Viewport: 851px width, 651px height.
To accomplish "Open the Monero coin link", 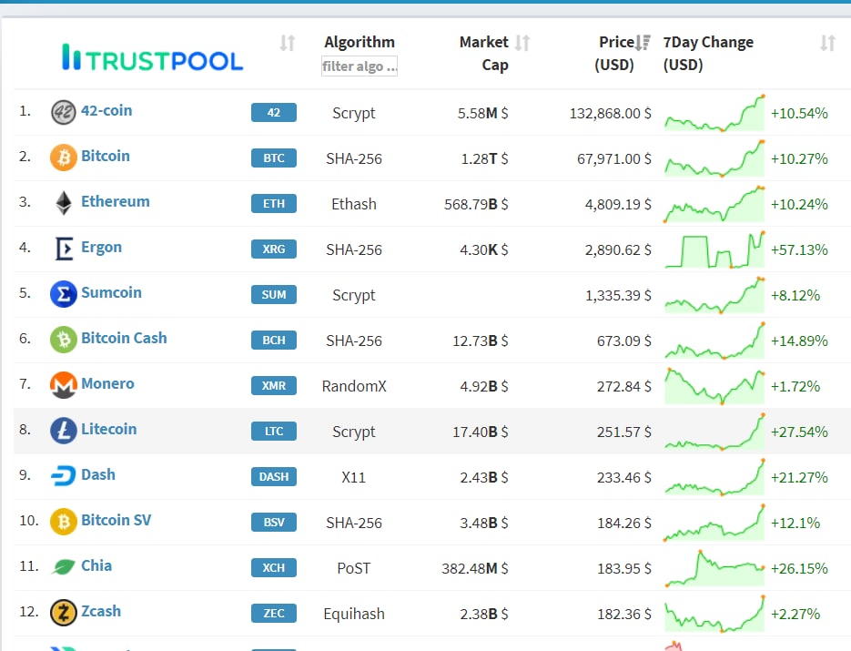I will [x=107, y=383].
